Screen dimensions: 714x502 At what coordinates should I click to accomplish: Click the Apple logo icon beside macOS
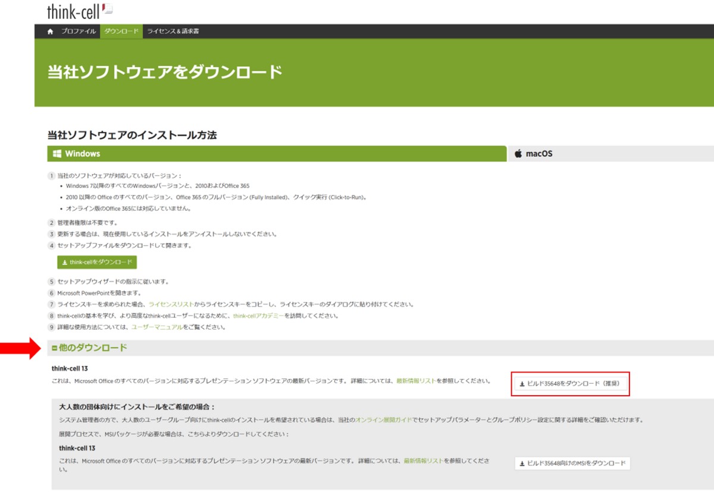[518, 154]
